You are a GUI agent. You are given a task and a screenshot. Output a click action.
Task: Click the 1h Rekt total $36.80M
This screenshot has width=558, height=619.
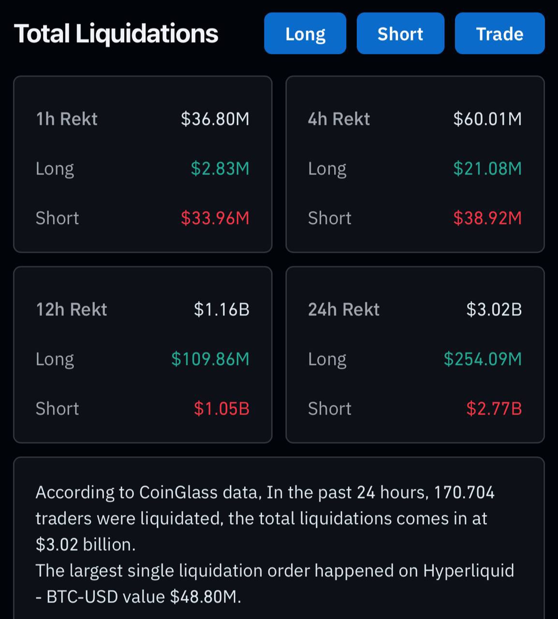coord(215,119)
